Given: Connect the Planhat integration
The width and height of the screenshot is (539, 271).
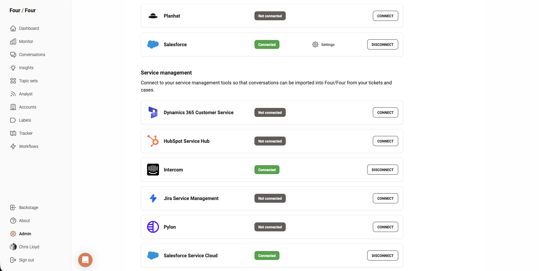Looking at the screenshot, I should [x=385, y=16].
